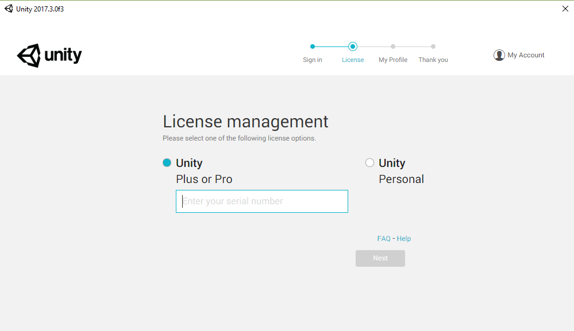Go to the Sign in step

click(x=312, y=60)
